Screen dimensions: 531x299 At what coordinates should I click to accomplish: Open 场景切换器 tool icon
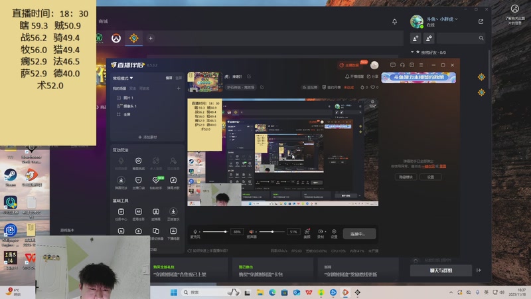tap(156, 231)
